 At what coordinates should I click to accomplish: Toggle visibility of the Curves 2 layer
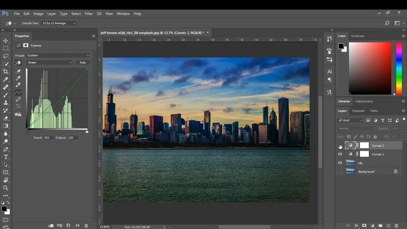pyautogui.click(x=340, y=146)
